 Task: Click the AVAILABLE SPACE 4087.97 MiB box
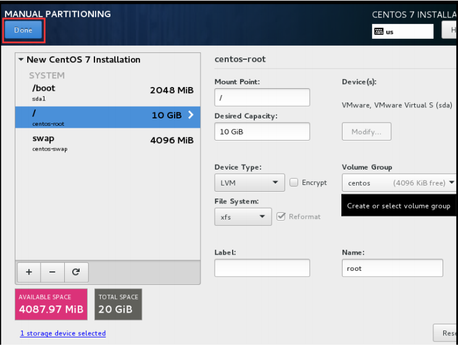(x=51, y=304)
